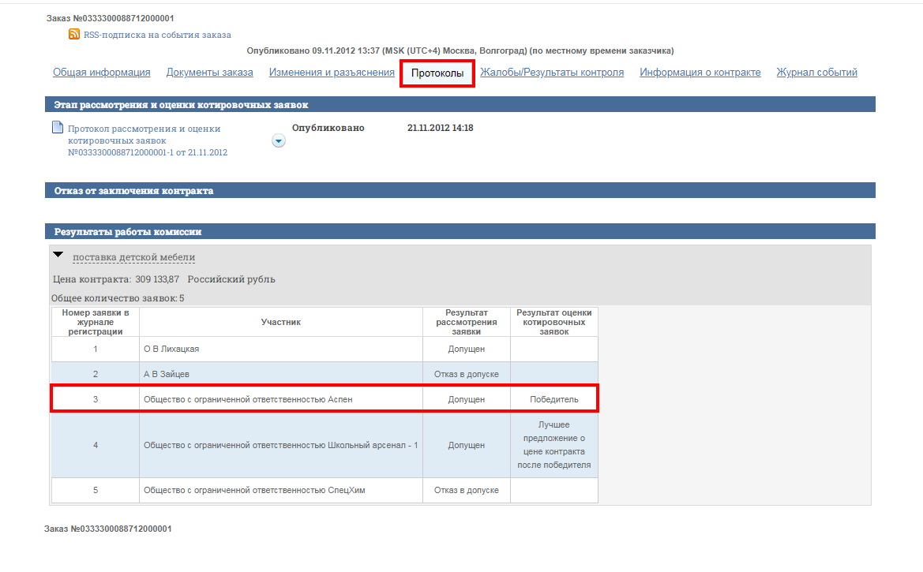Screen dimensions: 923x572
Task: Switch to the Общая информация tab
Action: pyautogui.click(x=101, y=72)
